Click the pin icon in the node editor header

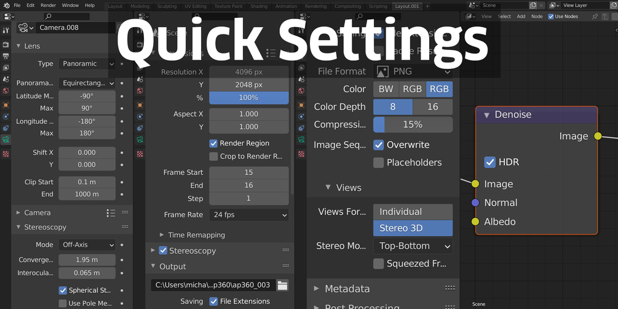(x=596, y=17)
